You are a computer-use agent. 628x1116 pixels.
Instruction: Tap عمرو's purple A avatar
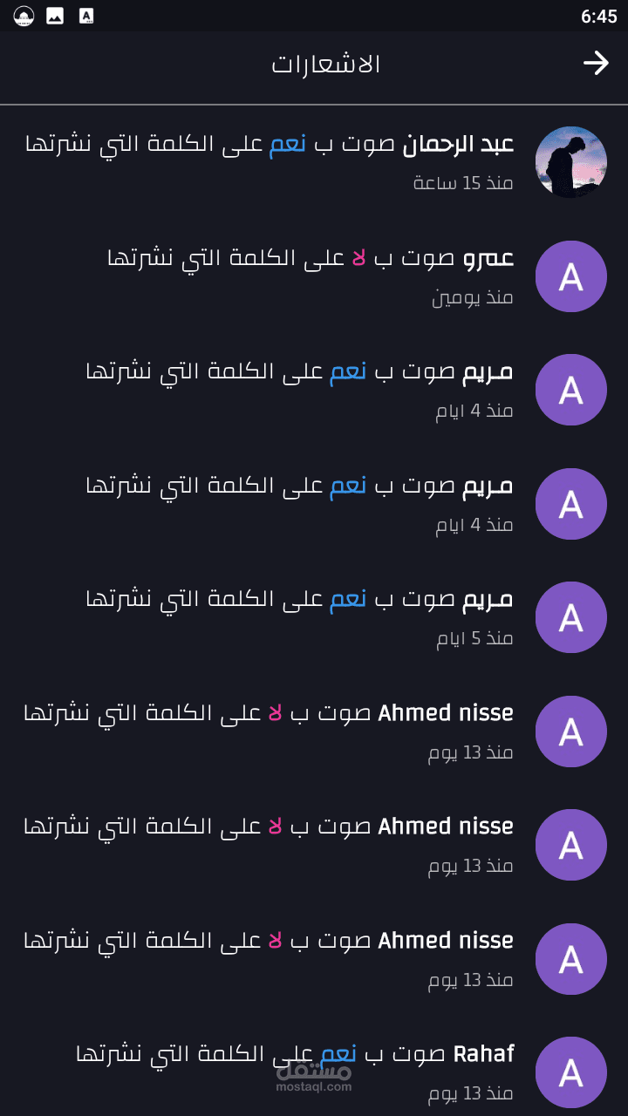(570, 276)
